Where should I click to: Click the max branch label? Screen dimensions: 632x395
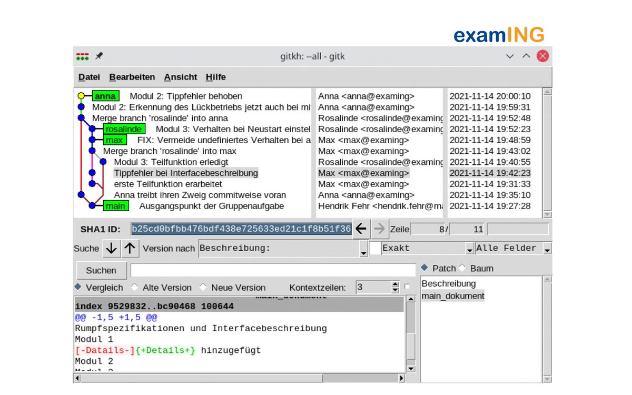[115, 140]
